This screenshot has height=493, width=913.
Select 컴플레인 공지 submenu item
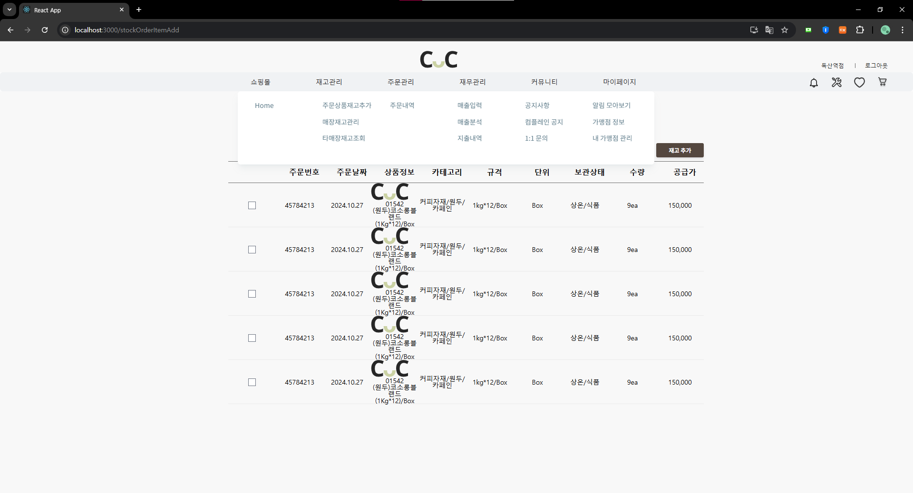[x=544, y=122]
